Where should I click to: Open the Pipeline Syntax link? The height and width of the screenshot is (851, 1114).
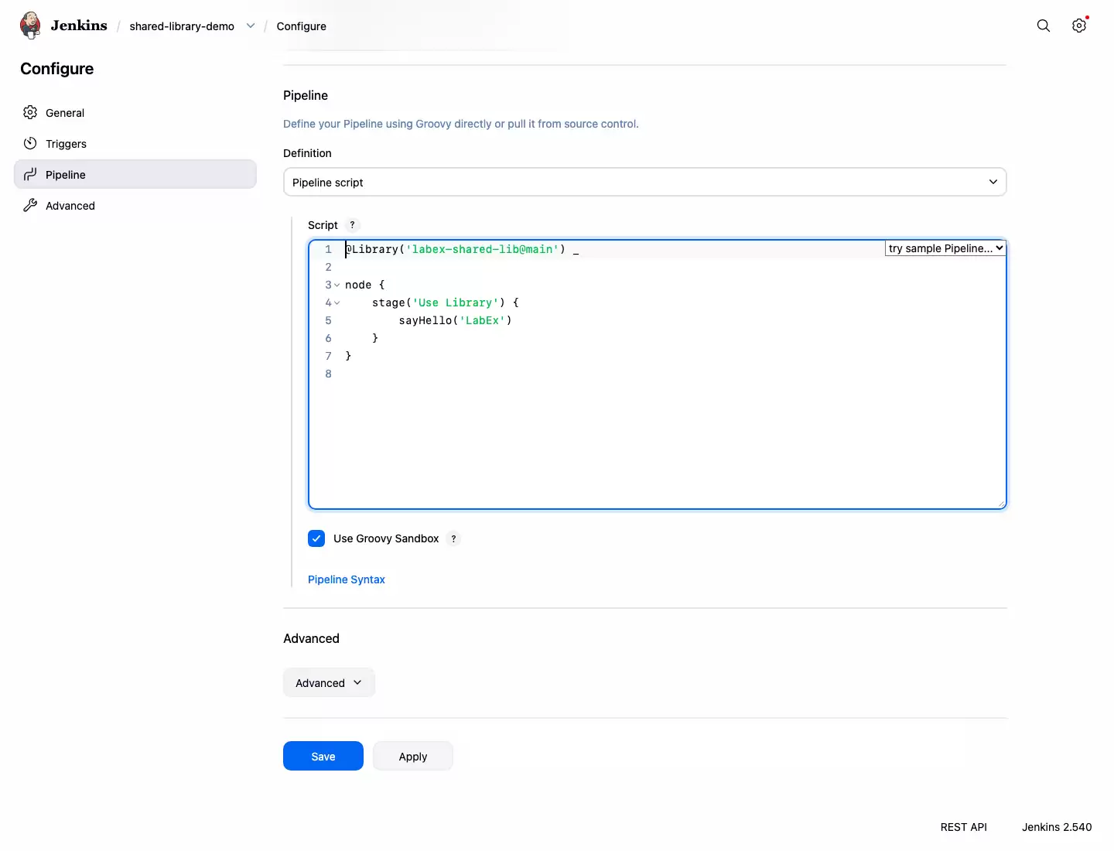pos(347,579)
